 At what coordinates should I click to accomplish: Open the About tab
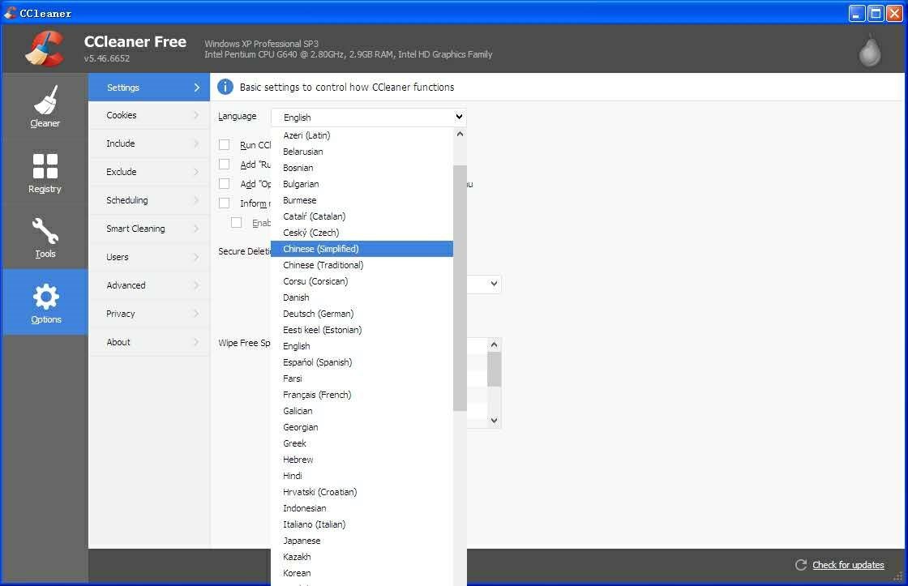click(x=149, y=342)
